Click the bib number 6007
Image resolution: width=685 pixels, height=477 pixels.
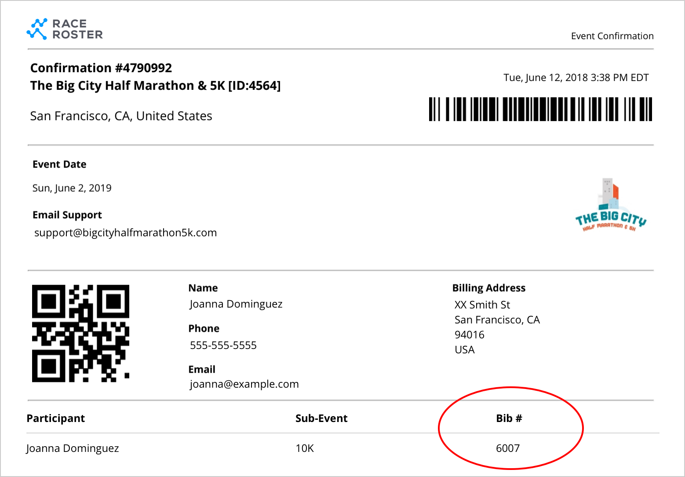508,448
